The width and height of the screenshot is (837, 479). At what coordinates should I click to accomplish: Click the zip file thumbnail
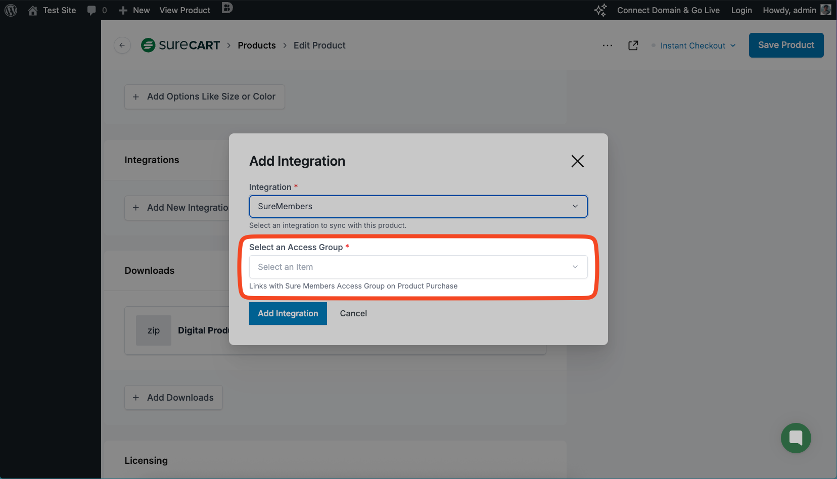coord(154,330)
